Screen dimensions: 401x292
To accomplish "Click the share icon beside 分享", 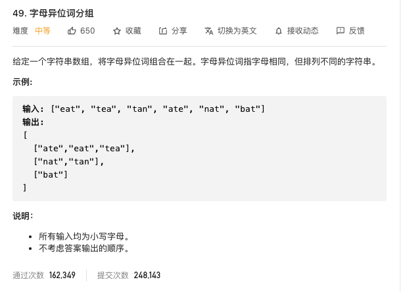I will tap(163, 31).
